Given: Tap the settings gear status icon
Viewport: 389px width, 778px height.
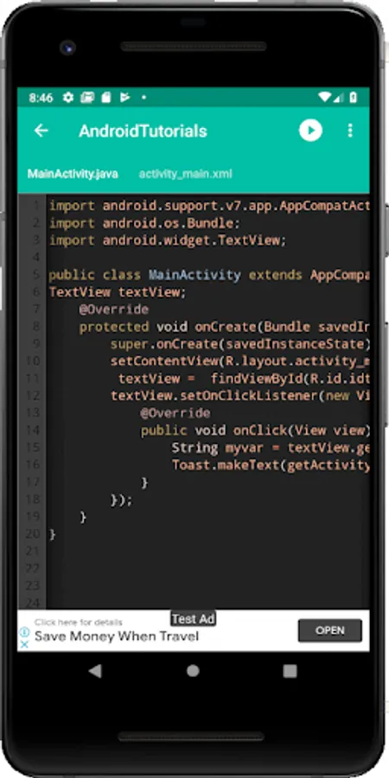Looking at the screenshot, I should pos(68,97).
